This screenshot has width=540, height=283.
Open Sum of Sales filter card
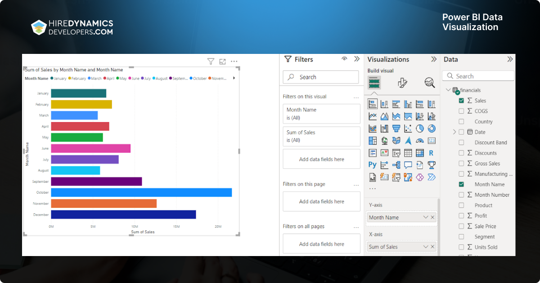pos(322,137)
